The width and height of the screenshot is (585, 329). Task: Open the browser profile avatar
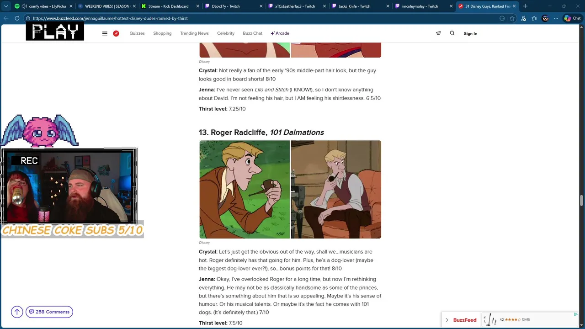coord(545,18)
